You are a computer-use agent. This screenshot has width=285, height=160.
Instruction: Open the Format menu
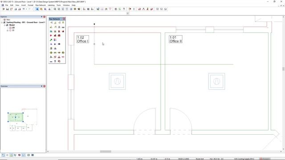pyautogui.click(x=31, y=5)
